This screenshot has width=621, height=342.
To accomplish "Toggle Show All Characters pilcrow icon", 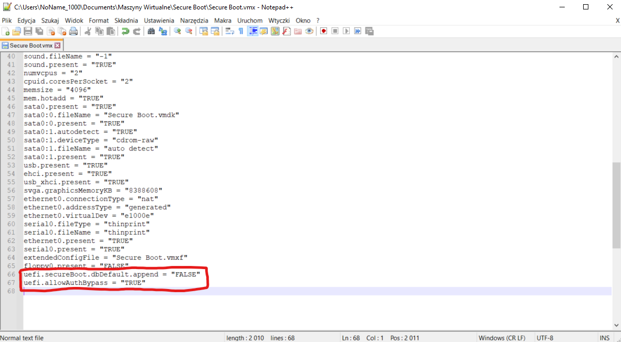I will click(241, 31).
